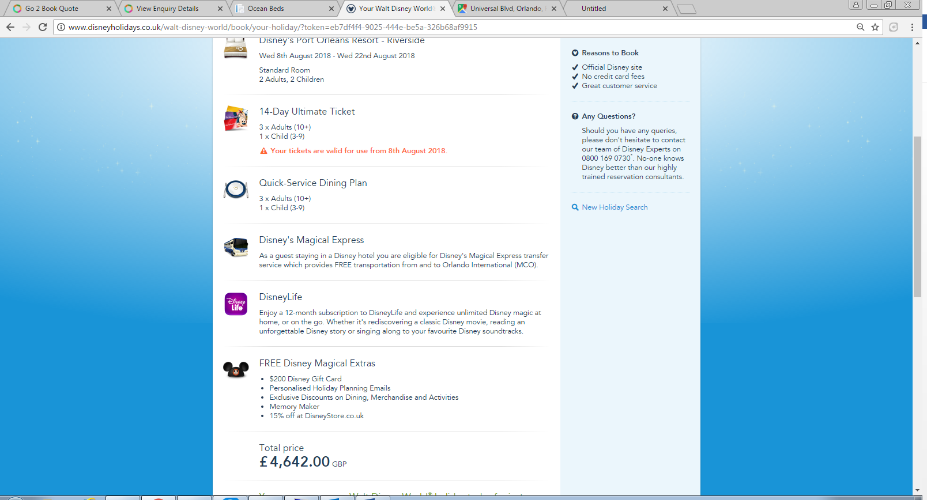
Task: Click the 'Quick-Service Dining Plan' heading
Action: tap(313, 183)
